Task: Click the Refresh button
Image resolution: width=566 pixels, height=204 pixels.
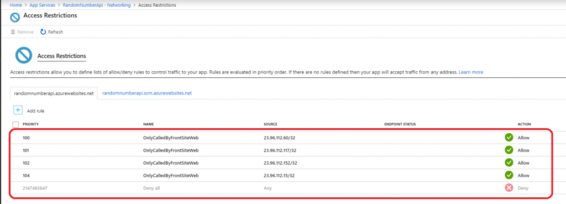Action: (51, 32)
